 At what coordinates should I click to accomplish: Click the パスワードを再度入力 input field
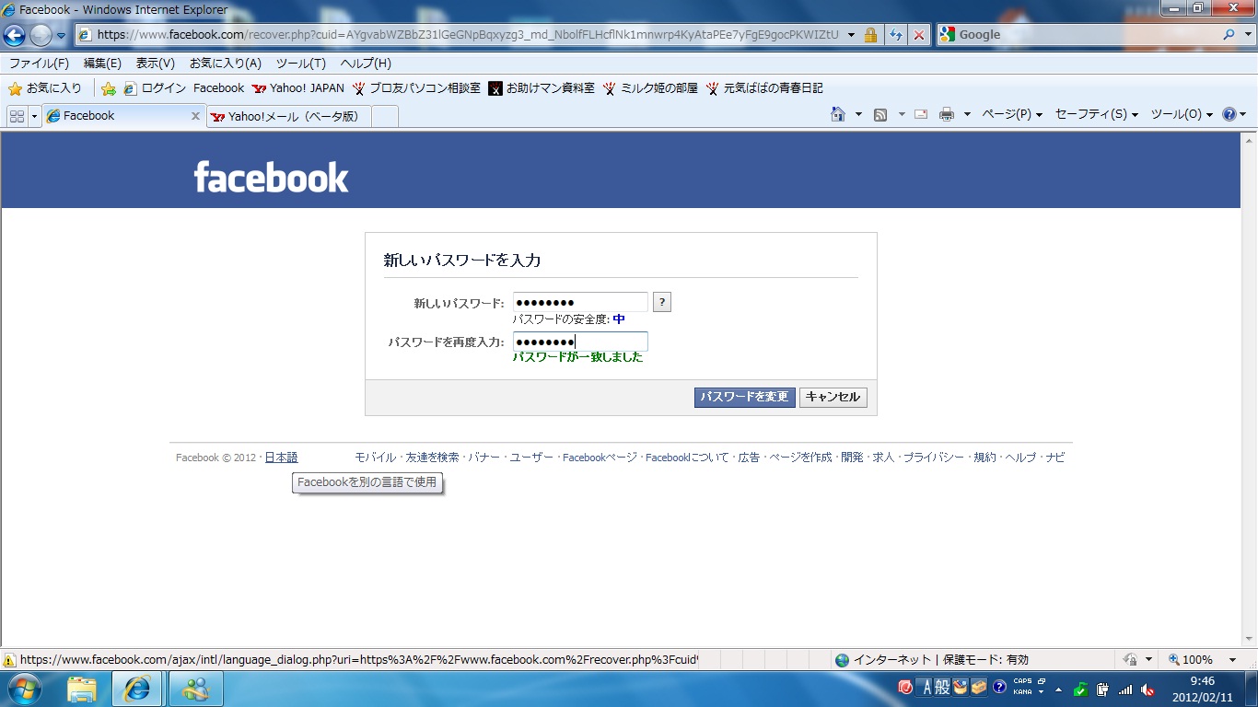[x=580, y=342]
